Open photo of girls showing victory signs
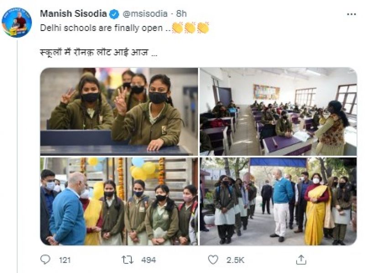The width and height of the screenshot is (365, 273). tap(119, 111)
